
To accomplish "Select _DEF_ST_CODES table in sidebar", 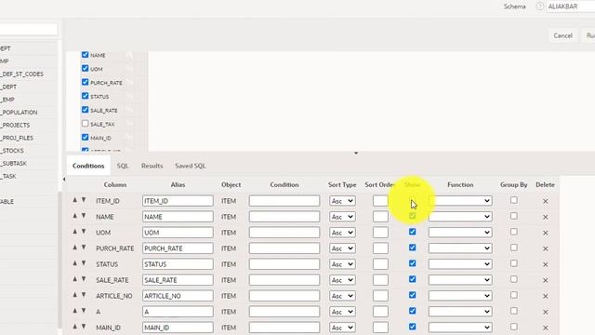I will 22,74.
